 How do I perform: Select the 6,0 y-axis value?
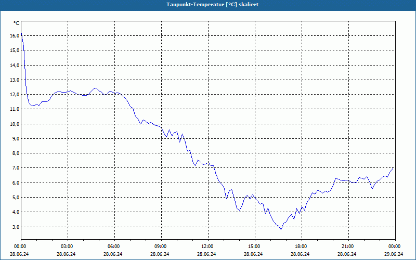pos(15,183)
